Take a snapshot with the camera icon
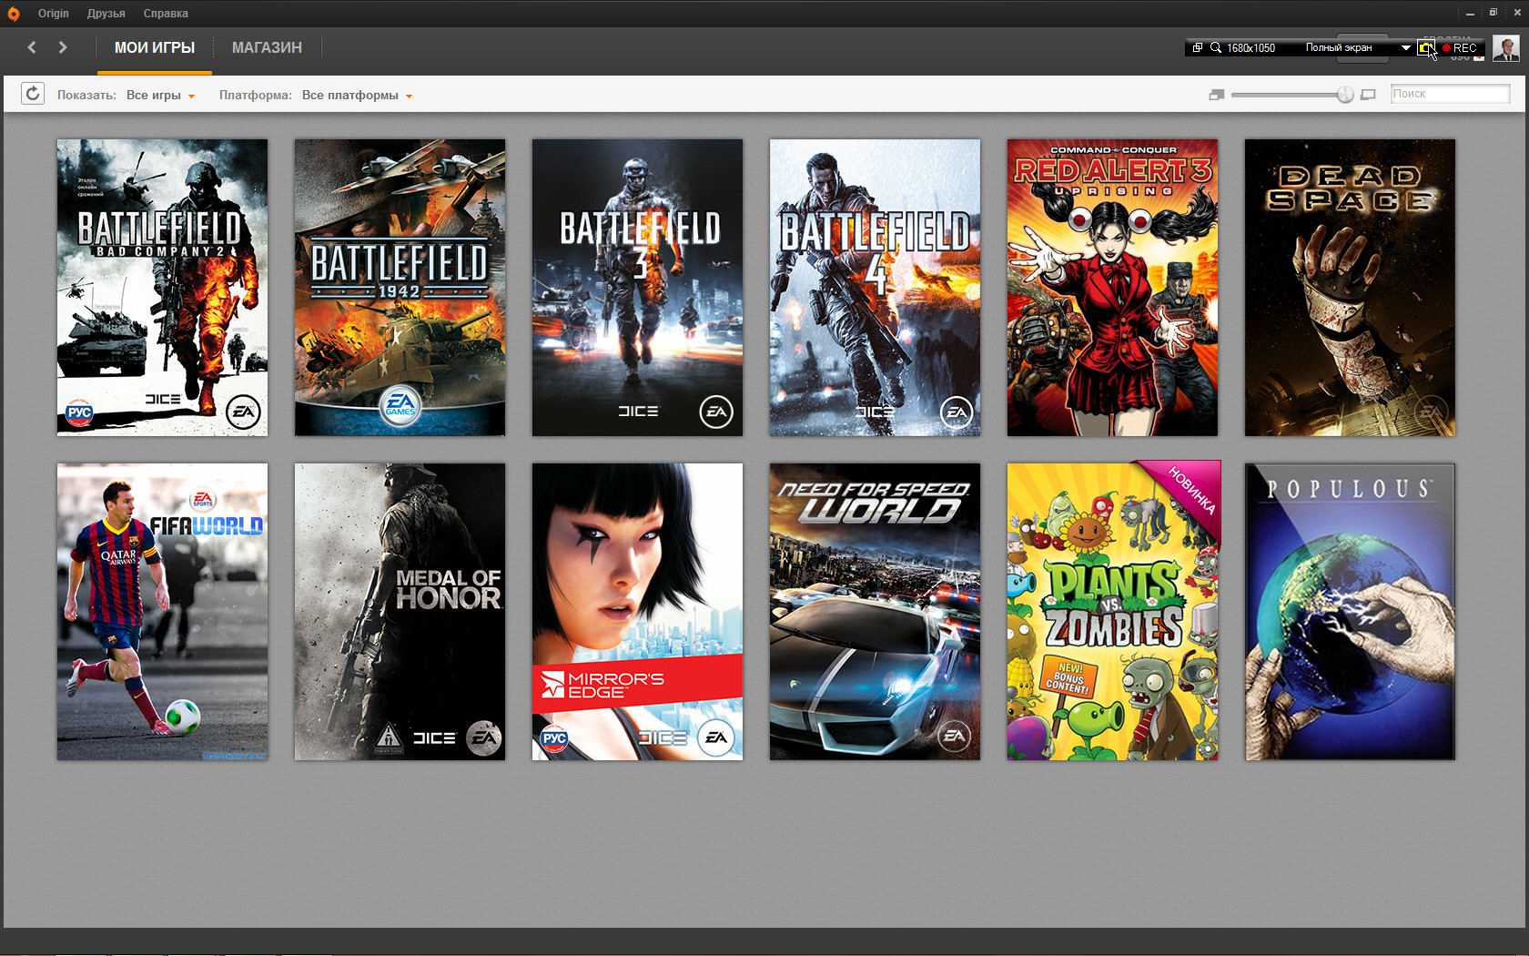This screenshot has height=956, width=1529. tap(1425, 47)
